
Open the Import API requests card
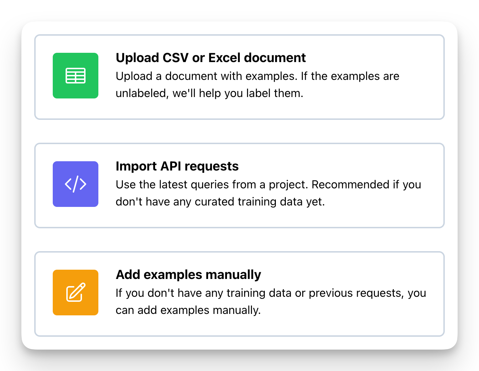click(x=239, y=185)
